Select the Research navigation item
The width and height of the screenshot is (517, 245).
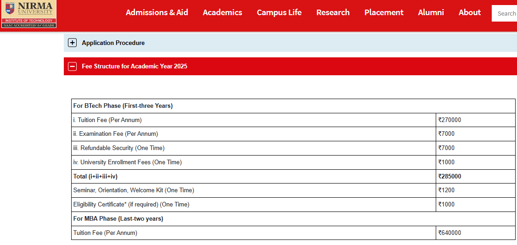(333, 12)
